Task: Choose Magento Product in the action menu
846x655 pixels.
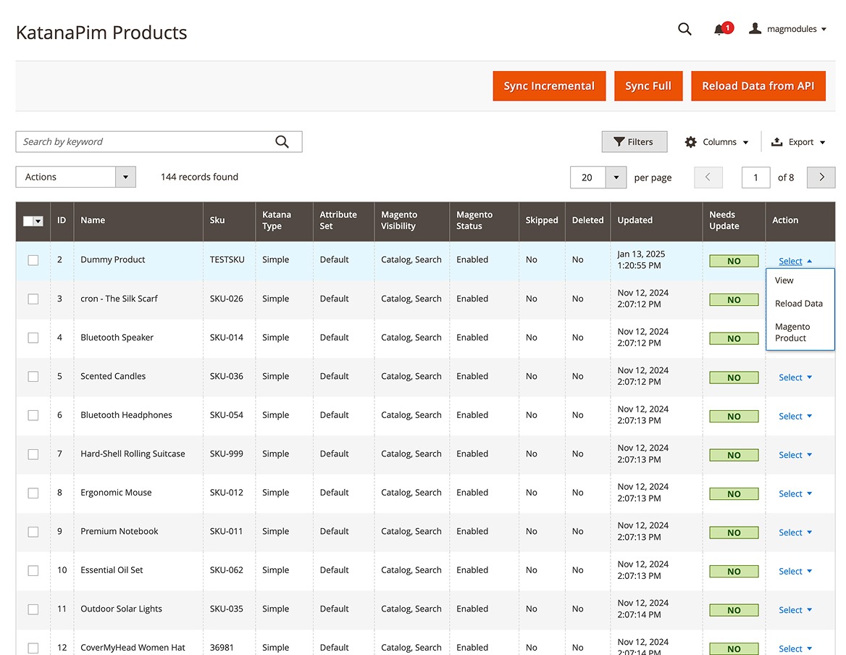Action: click(800, 333)
